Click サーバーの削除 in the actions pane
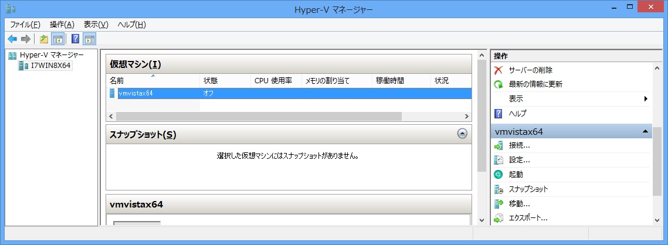The width and height of the screenshot is (668, 245). (x=530, y=70)
